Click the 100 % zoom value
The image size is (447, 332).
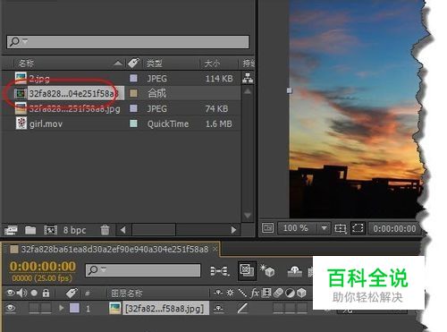(x=295, y=228)
